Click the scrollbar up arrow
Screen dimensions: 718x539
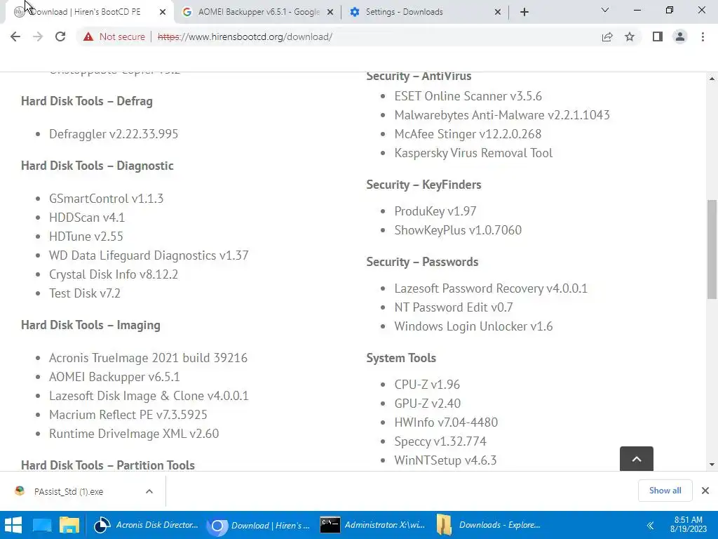point(712,79)
